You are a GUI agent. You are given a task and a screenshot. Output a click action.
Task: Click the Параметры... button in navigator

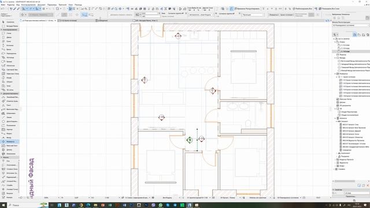click(x=350, y=196)
